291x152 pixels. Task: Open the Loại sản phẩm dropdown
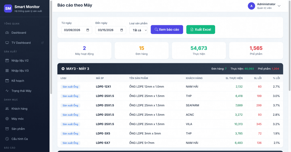pos(138,30)
